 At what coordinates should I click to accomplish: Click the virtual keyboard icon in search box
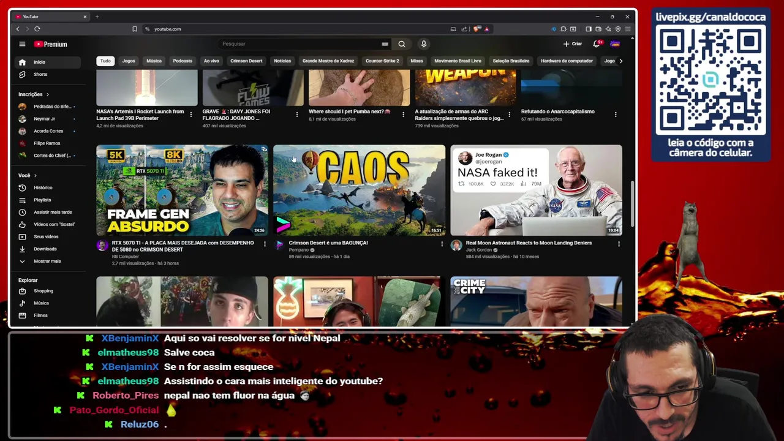pos(385,44)
